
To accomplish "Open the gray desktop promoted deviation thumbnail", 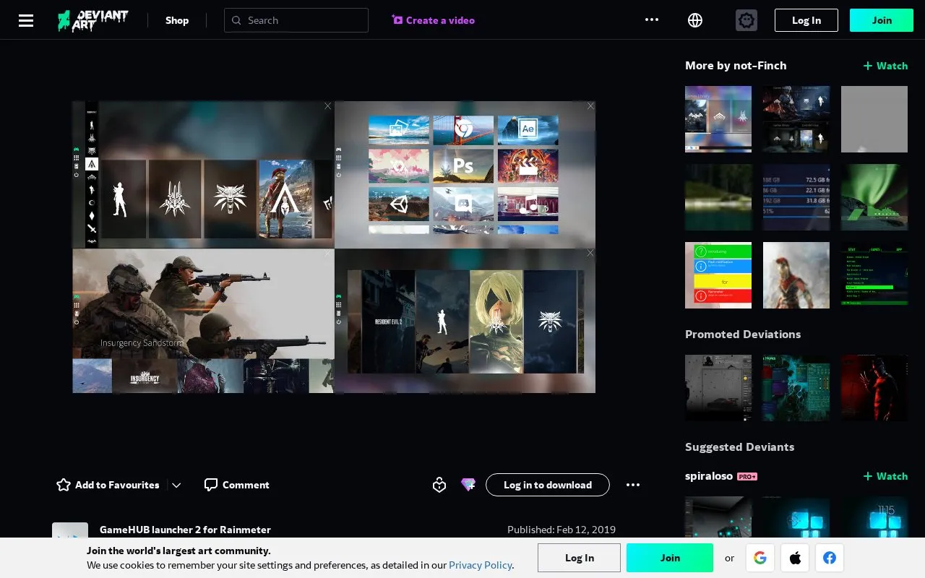I will (x=718, y=388).
